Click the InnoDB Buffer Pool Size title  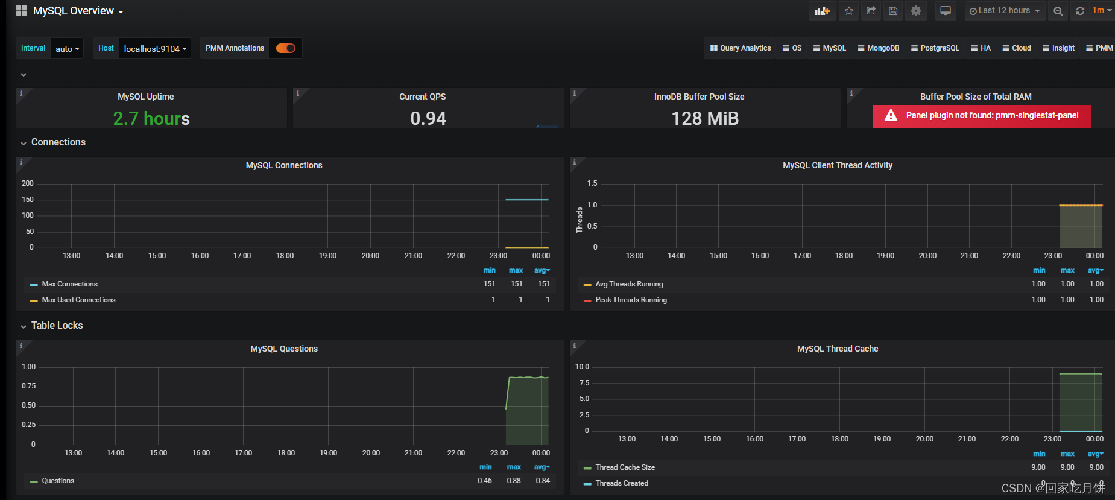coord(699,97)
